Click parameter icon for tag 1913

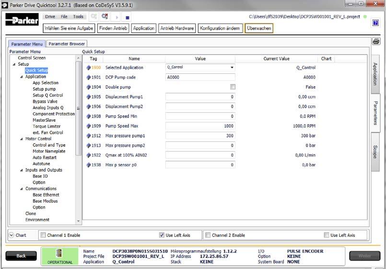[x=88, y=145]
